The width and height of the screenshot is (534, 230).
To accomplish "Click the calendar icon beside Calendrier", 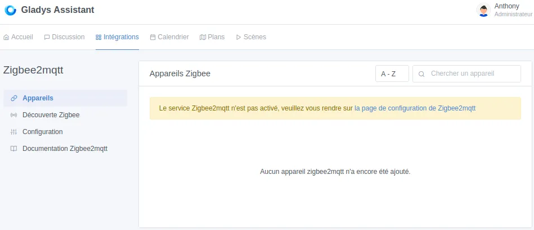I will pyautogui.click(x=152, y=38).
